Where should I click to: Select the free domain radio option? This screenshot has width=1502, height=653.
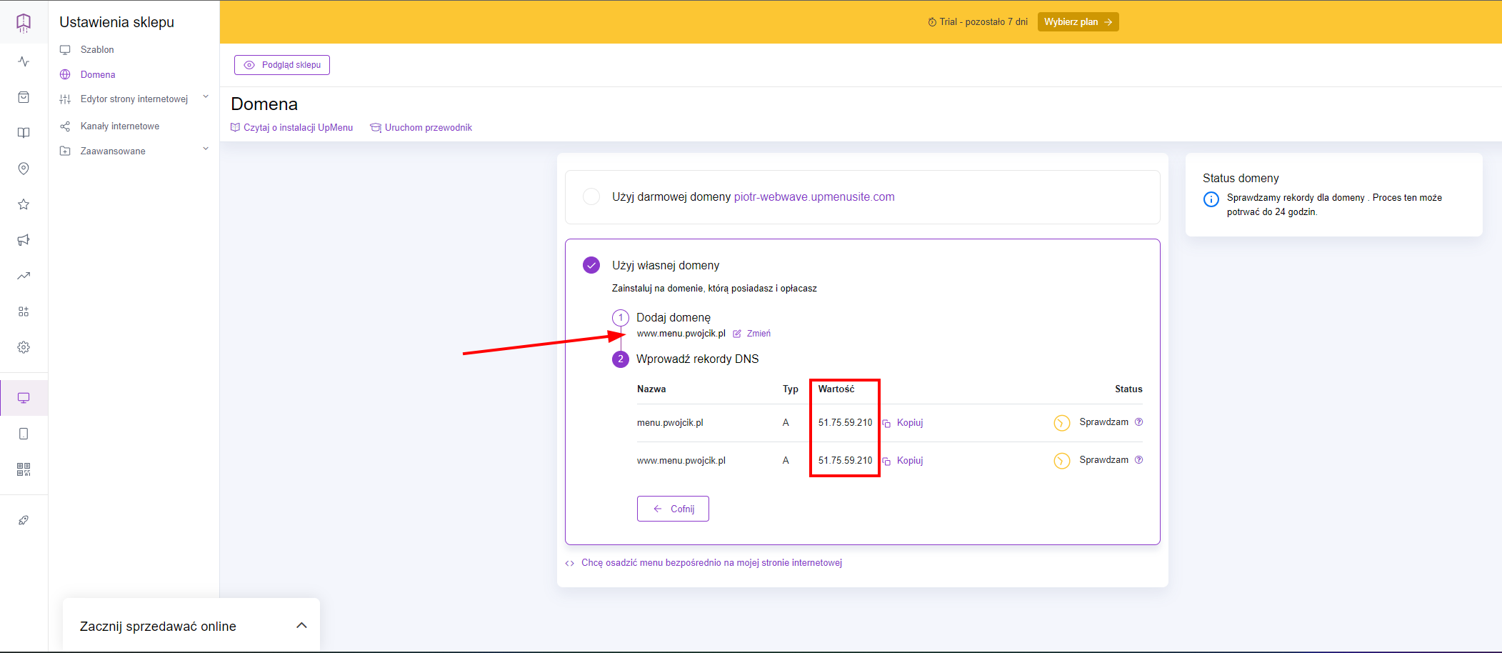(591, 196)
